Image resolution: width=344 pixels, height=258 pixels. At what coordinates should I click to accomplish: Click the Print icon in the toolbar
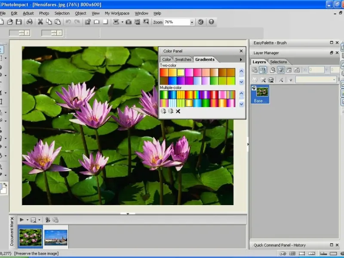pyautogui.click(x=30, y=22)
